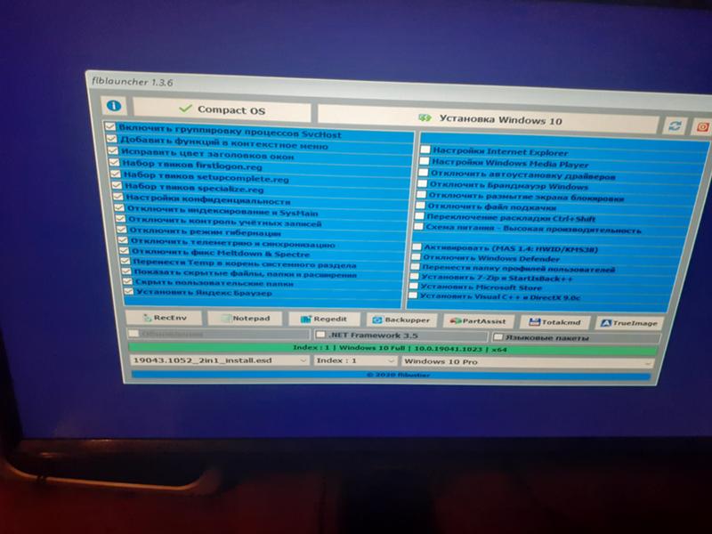
Task: Check Активировать (MAS 1.4: HWID/KMS38)
Action: coord(417,247)
